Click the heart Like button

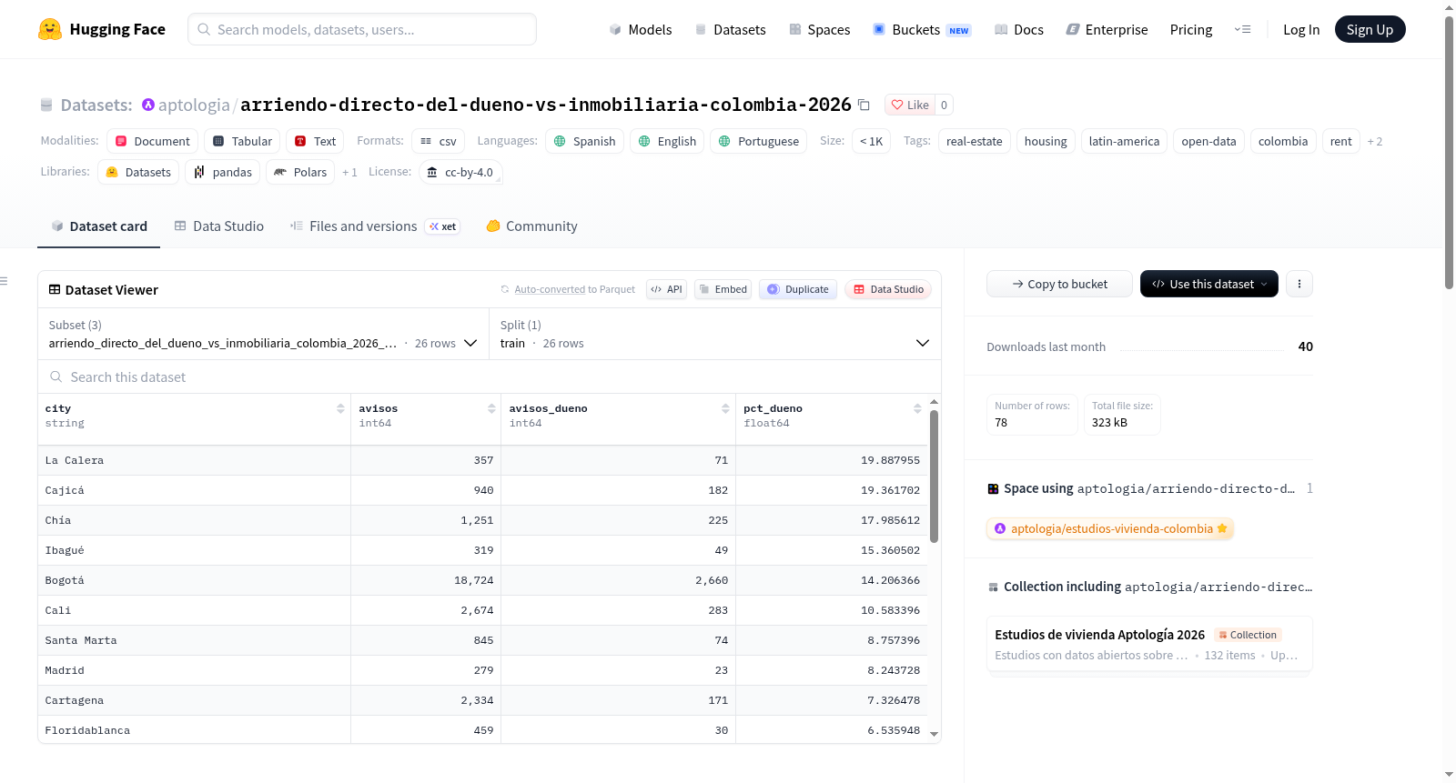point(910,105)
